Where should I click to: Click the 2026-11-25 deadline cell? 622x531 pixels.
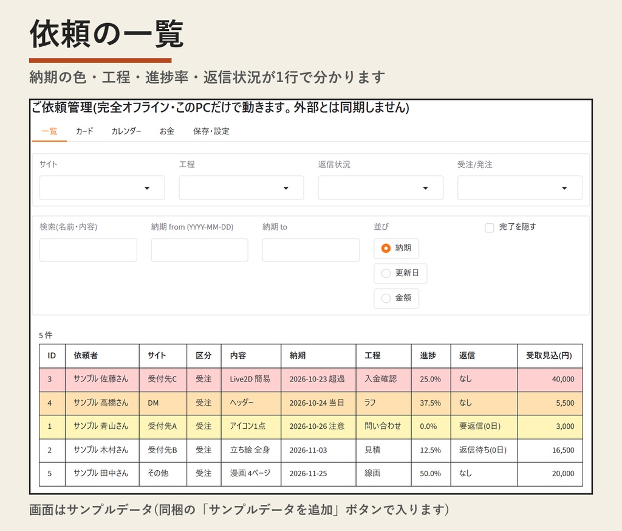[318, 473]
